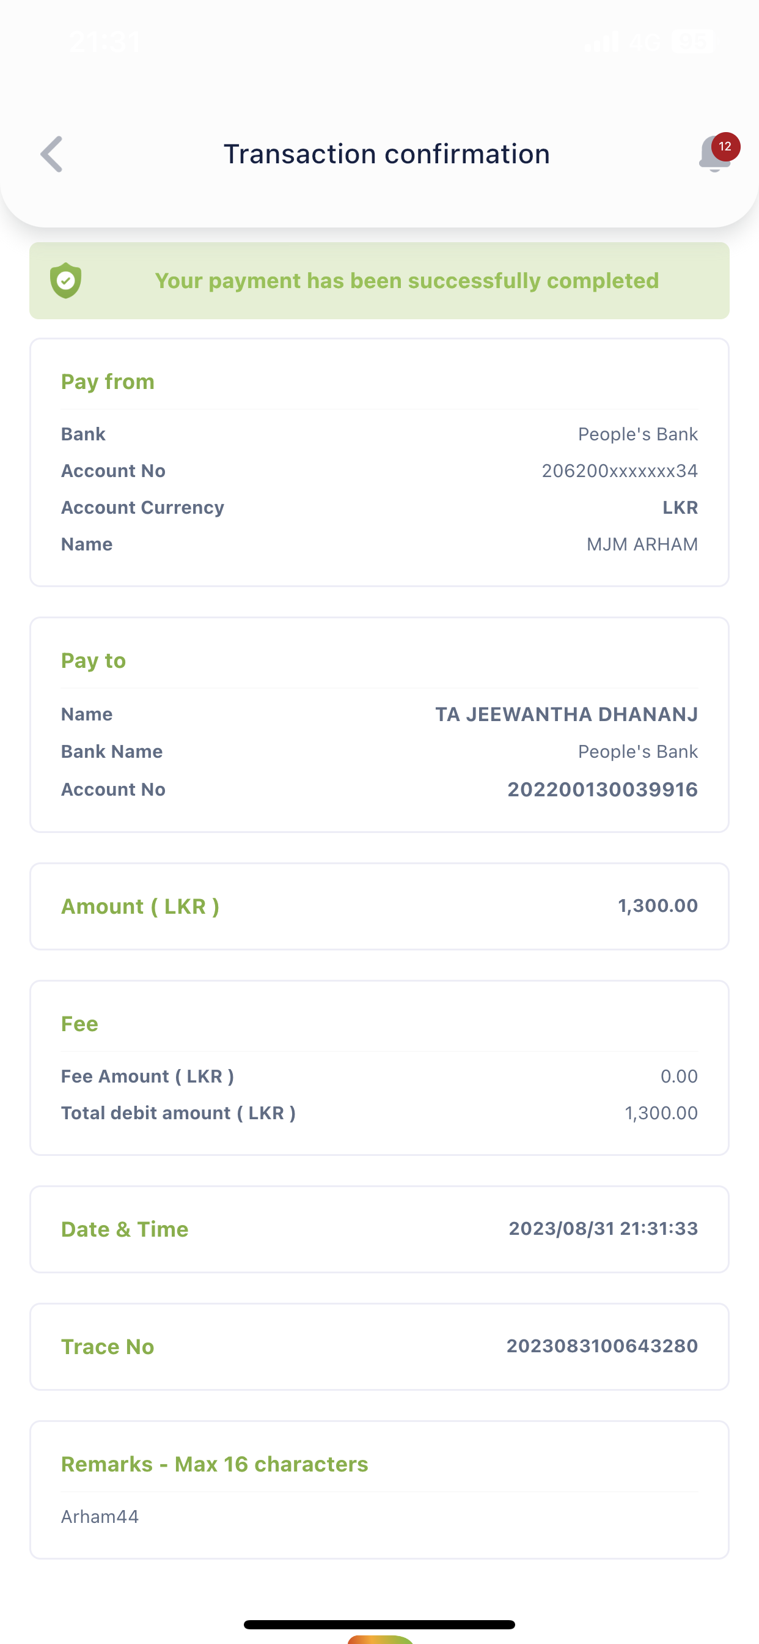Tap the trace number 2023083100643280
This screenshot has width=759, height=1644.
(601, 1346)
